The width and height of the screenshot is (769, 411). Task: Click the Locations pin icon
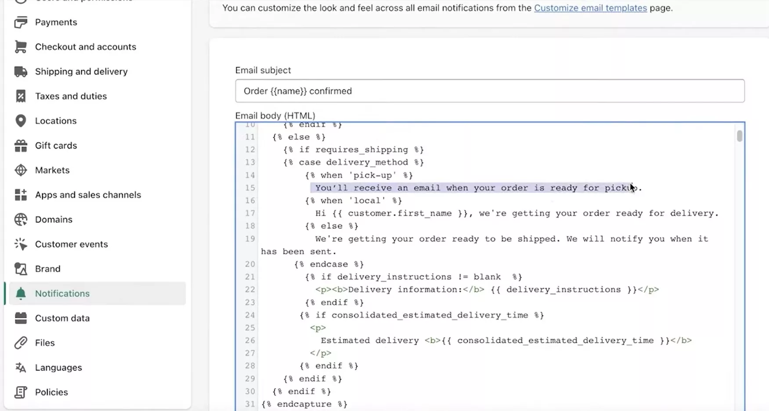(x=21, y=121)
